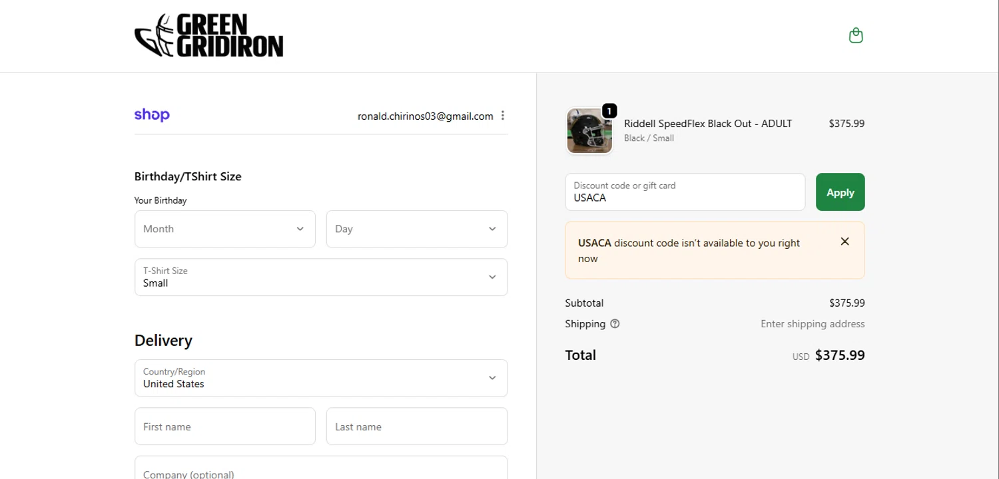Click the Green Gridiron logo
The height and width of the screenshot is (479, 999).
coord(209,35)
